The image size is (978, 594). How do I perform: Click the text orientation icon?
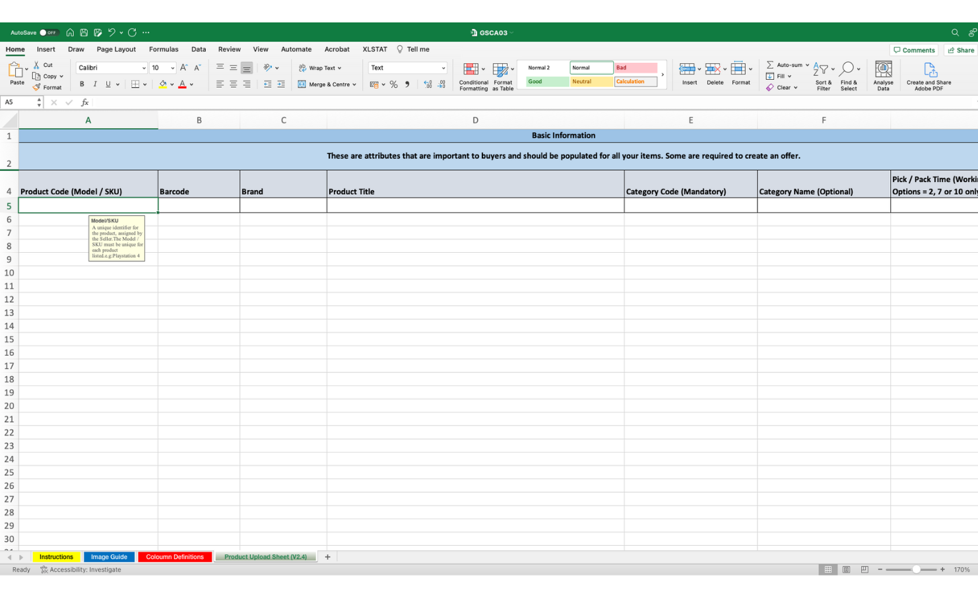point(267,67)
